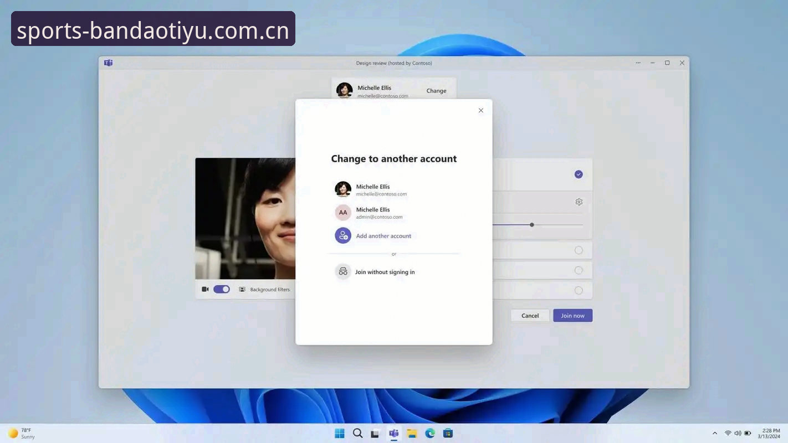Adjust the volume slider handle
The height and width of the screenshot is (443, 788).
click(532, 225)
